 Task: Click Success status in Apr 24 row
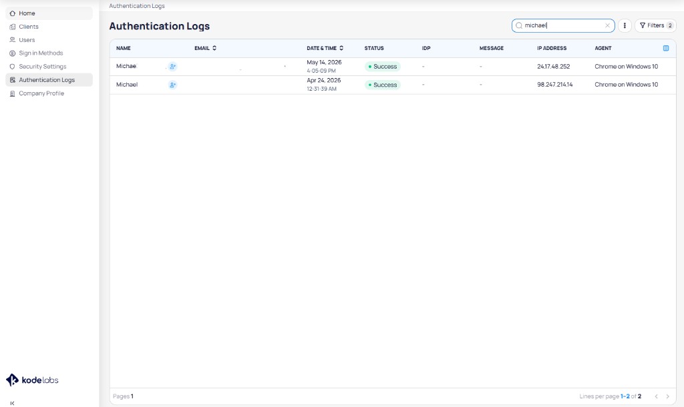[383, 85]
